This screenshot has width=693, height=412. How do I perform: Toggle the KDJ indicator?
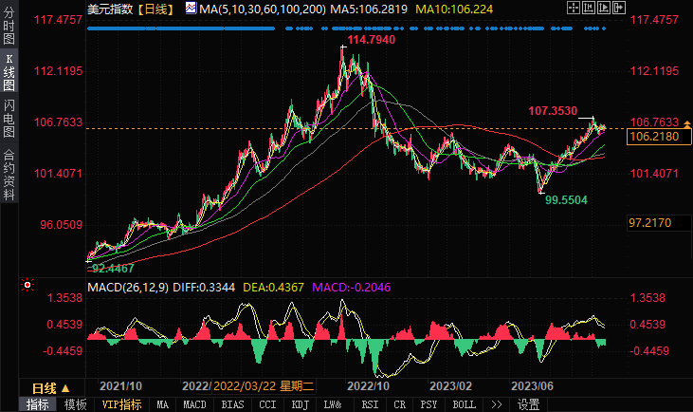[299, 404]
